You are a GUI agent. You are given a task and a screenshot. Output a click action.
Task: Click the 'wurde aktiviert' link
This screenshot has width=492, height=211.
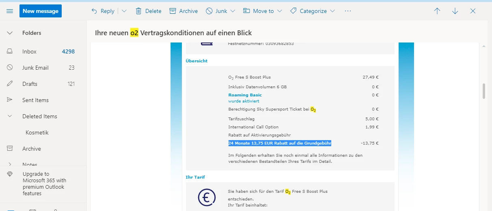(244, 101)
